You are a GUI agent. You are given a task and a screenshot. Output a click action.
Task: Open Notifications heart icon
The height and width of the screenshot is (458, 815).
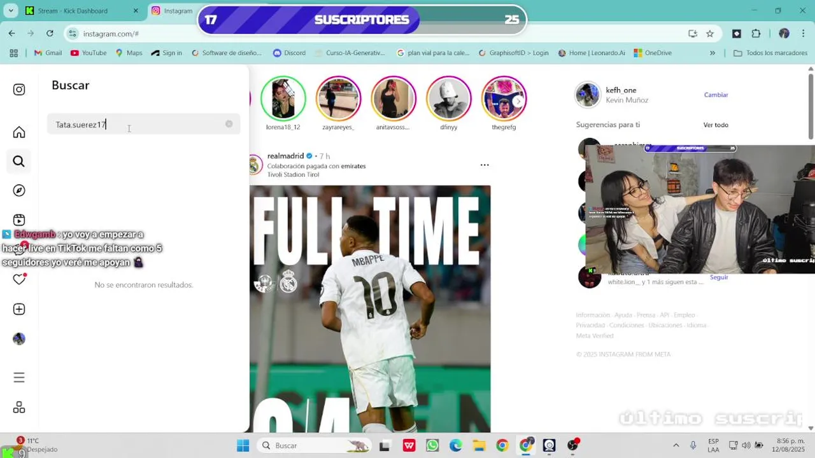[x=19, y=279]
